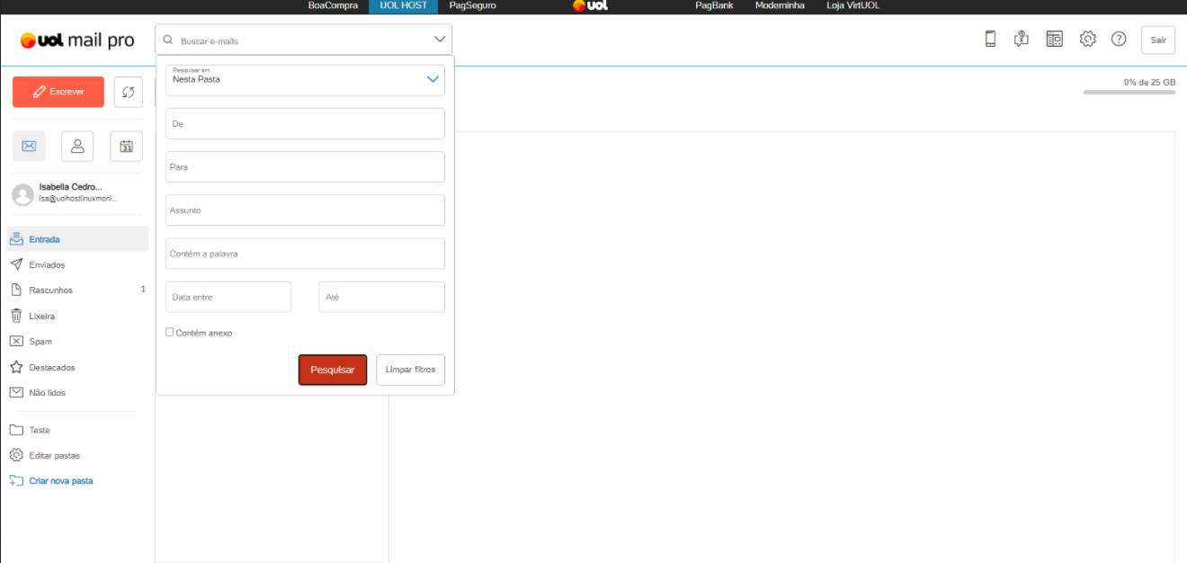Open the Pesquisar em 'Nesta Pasta' dropdown
Screen dimensions: 1187x563
tap(305, 80)
